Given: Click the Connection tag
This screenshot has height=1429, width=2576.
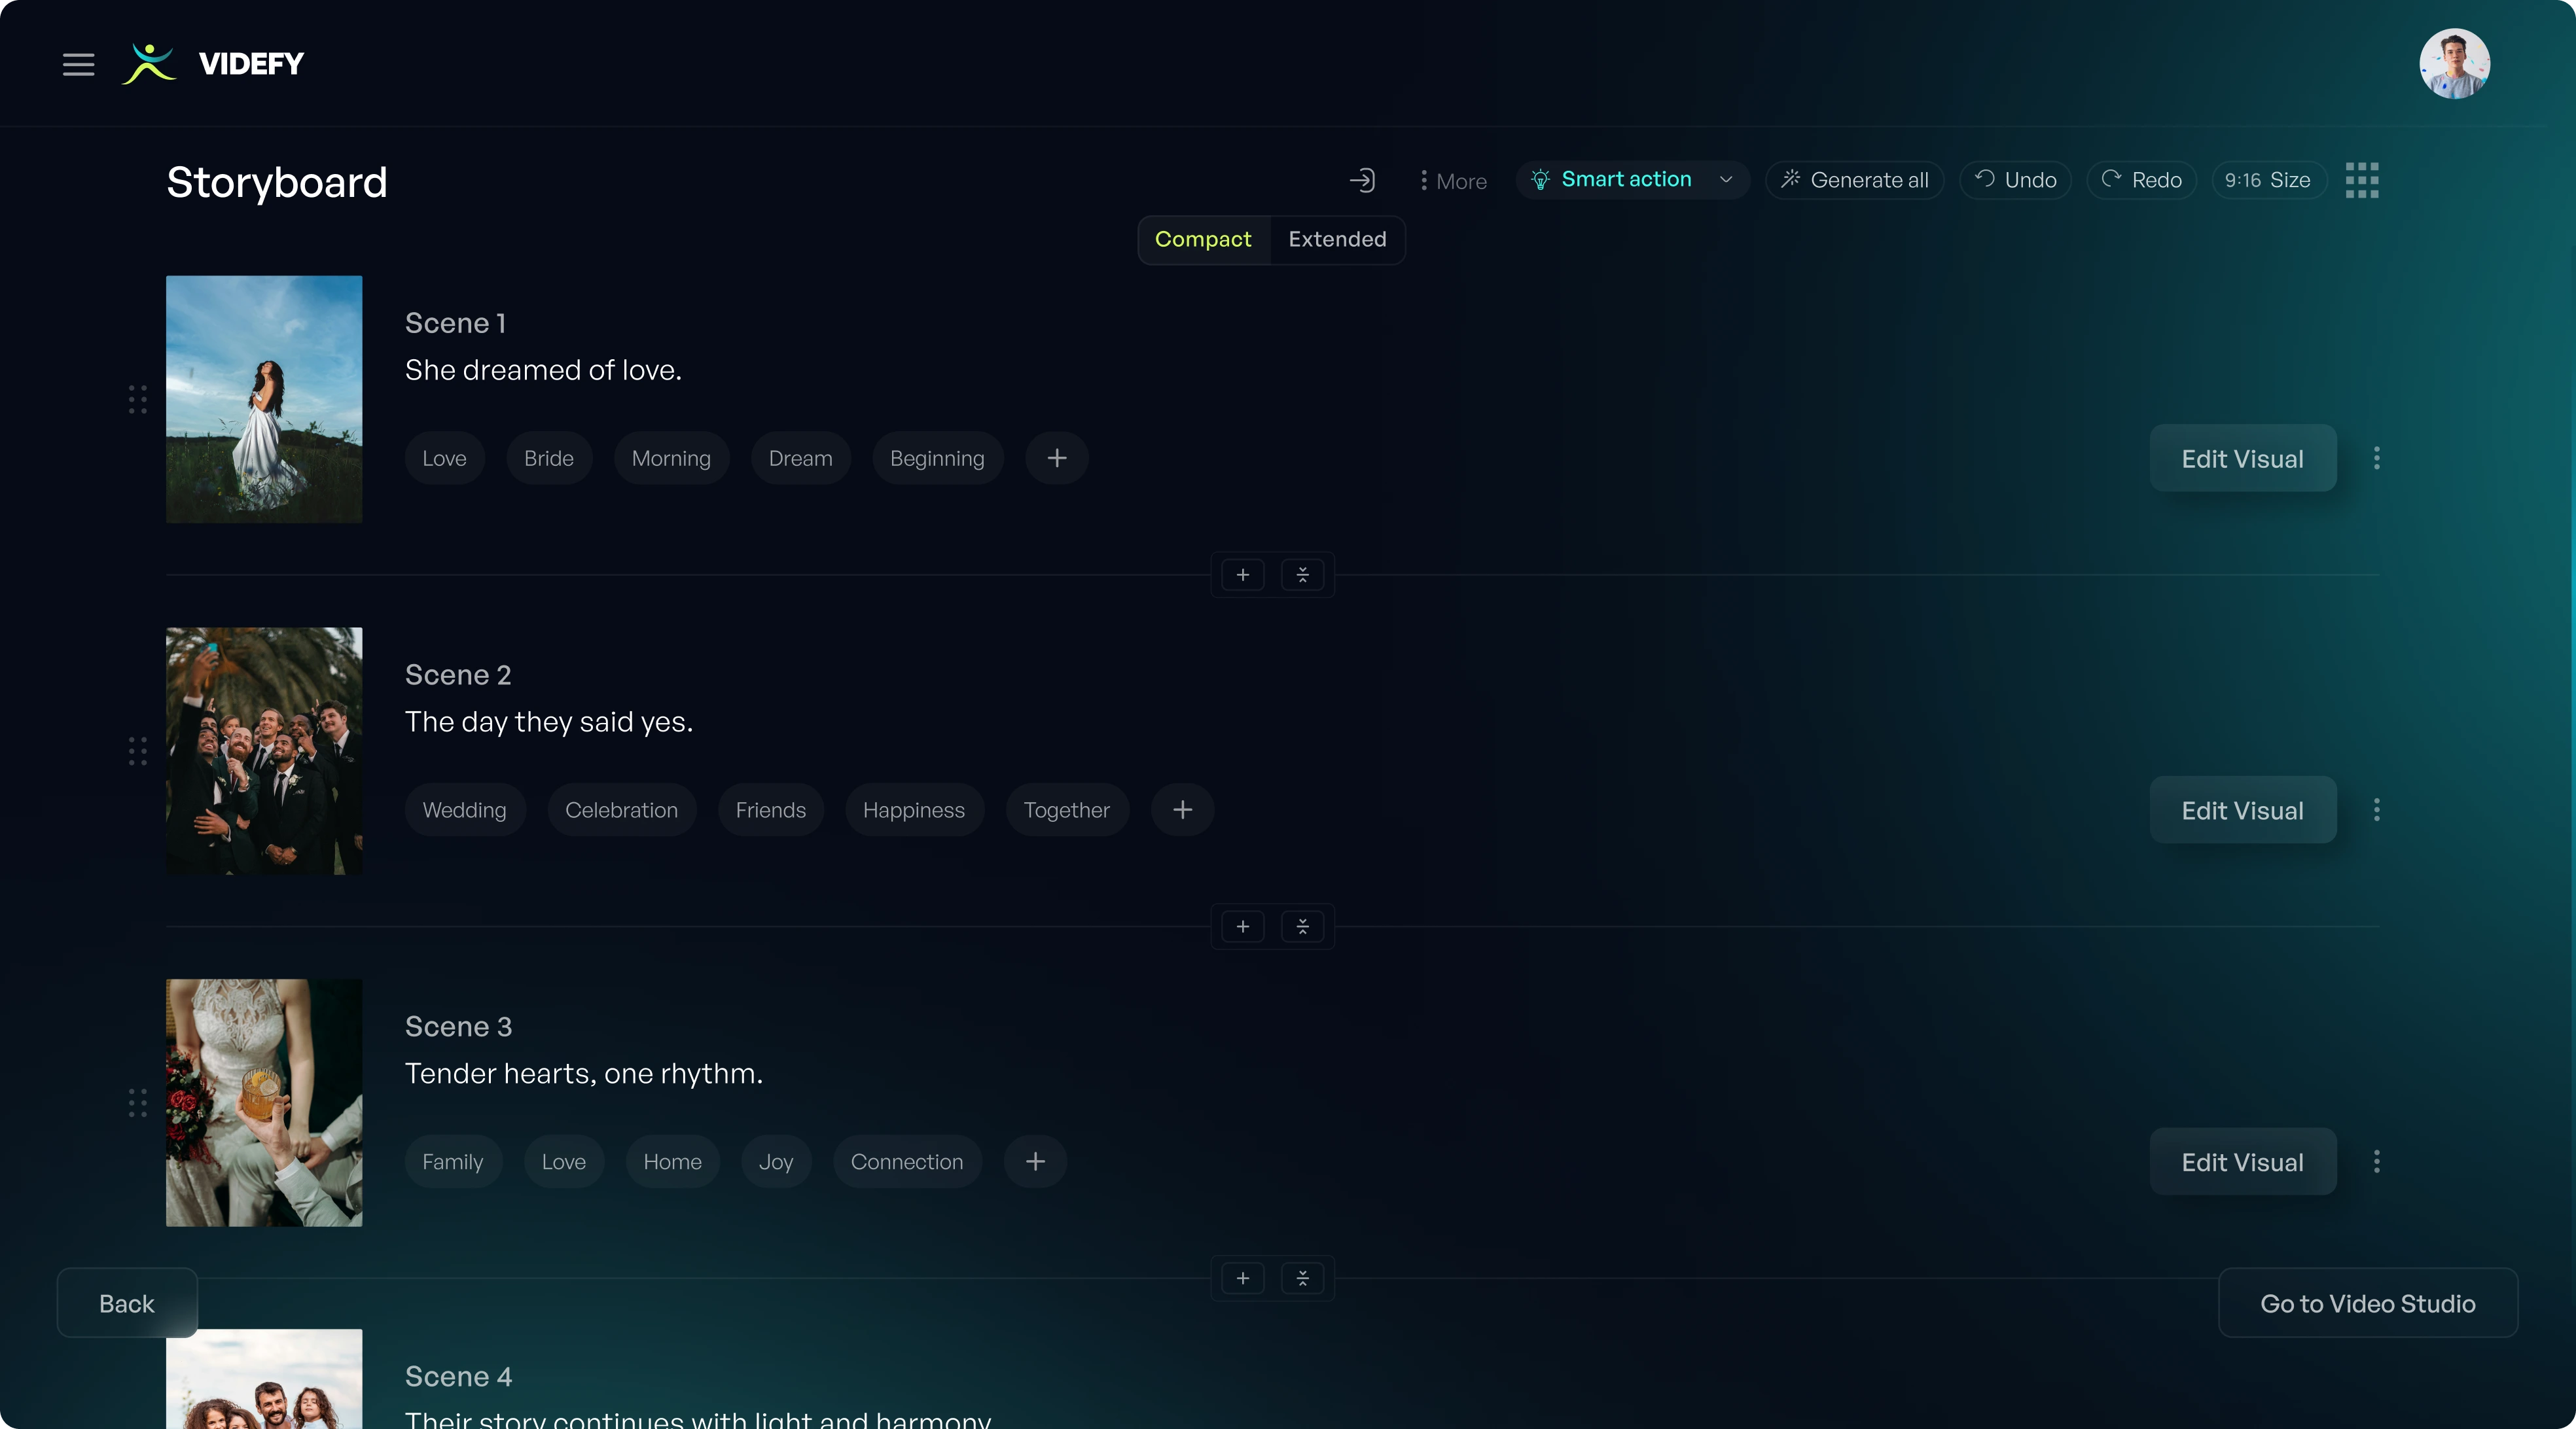Looking at the screenshot, I should point(907,1161).
